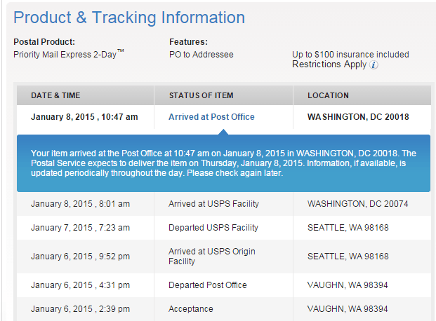Select the Acceptance status entry

click(x=191, y=309)
